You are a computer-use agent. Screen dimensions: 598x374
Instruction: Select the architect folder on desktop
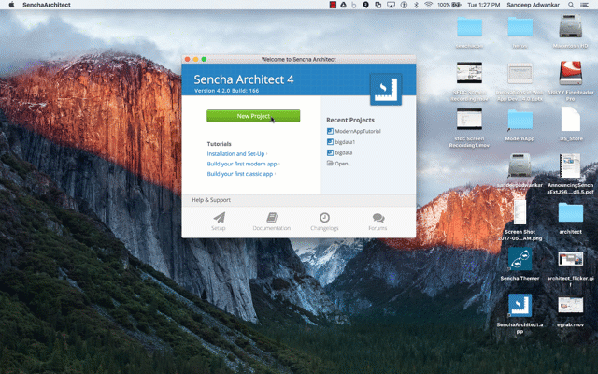pos(571,212)
